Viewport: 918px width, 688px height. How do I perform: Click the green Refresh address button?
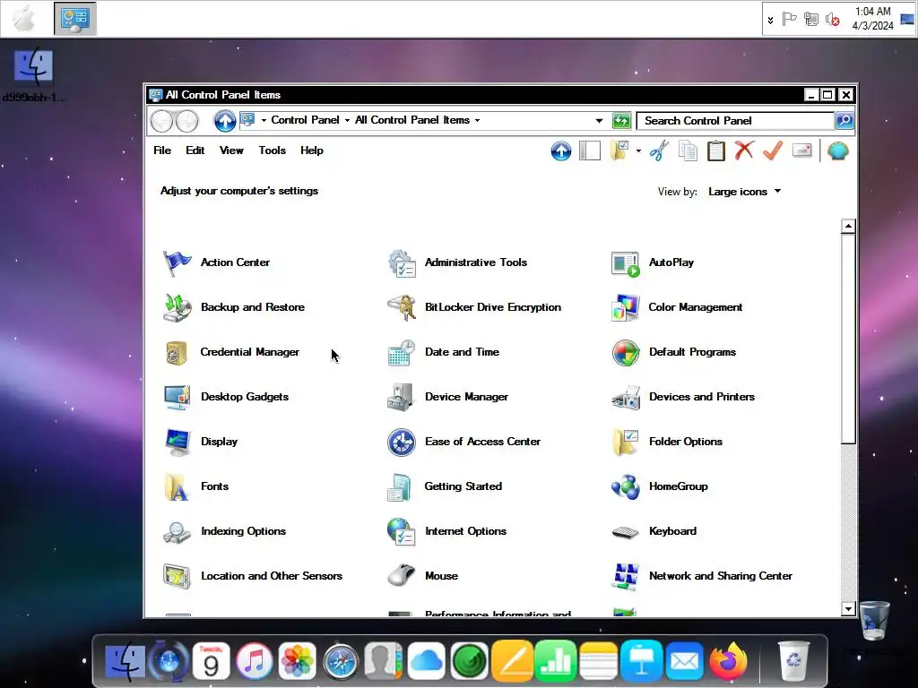tap(621, 121)
